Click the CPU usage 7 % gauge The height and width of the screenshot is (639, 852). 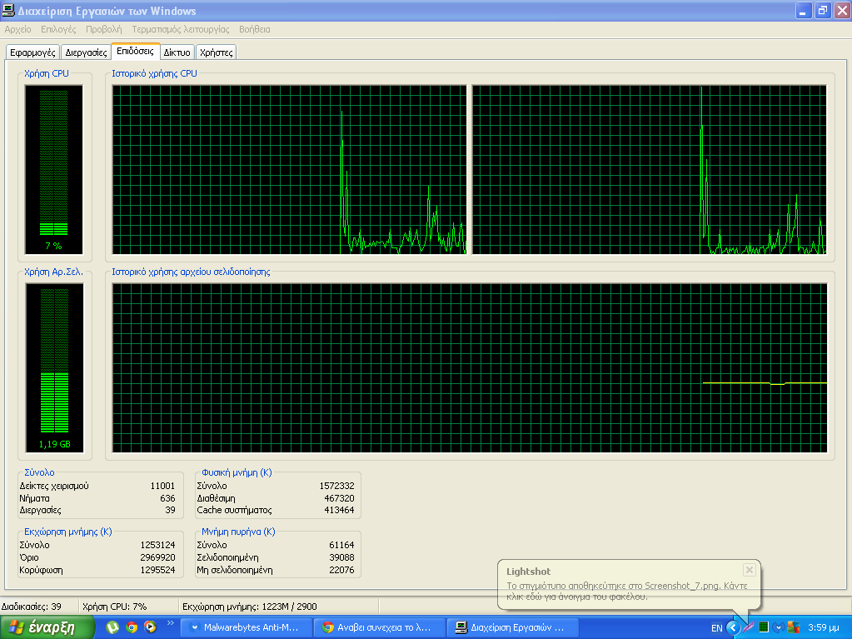(x=54, y=169)
